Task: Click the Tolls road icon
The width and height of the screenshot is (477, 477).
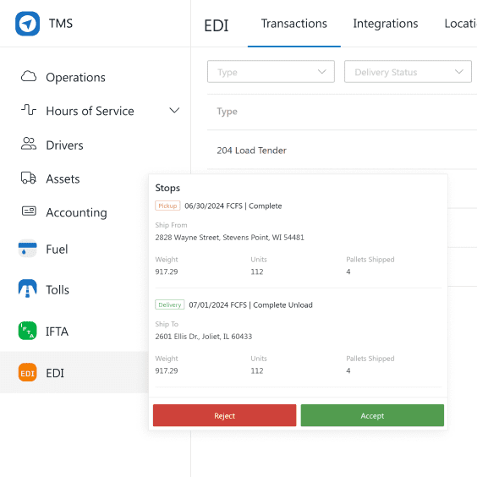Action: (x=27, y=288)
